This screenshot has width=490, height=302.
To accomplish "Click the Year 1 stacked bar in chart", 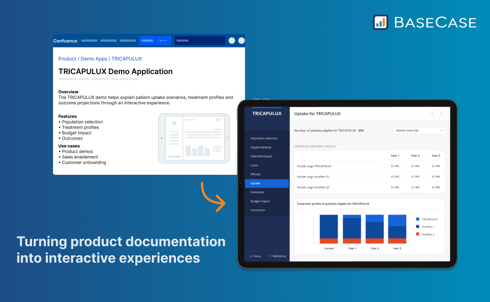I will point(352,229).
